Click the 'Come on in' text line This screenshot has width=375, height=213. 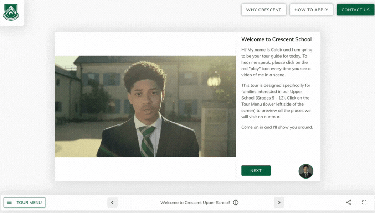click(277, 127)
